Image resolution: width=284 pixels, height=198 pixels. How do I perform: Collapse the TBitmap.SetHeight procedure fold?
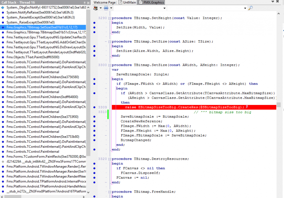pos(110,18)
